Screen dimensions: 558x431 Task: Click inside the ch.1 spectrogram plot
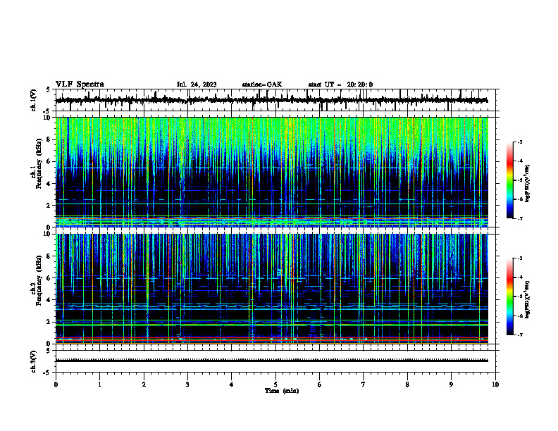point(272,172)
